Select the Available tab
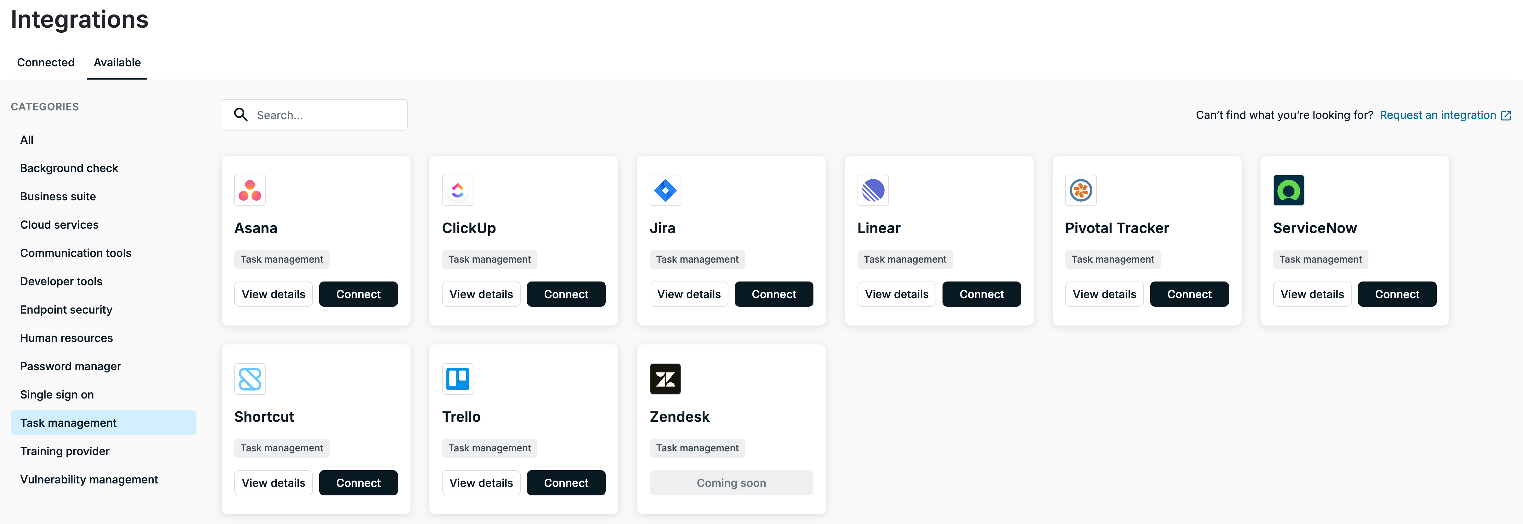 click(117, 63)
